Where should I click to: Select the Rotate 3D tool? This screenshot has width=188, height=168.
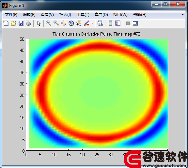click(x=71, y=23)
